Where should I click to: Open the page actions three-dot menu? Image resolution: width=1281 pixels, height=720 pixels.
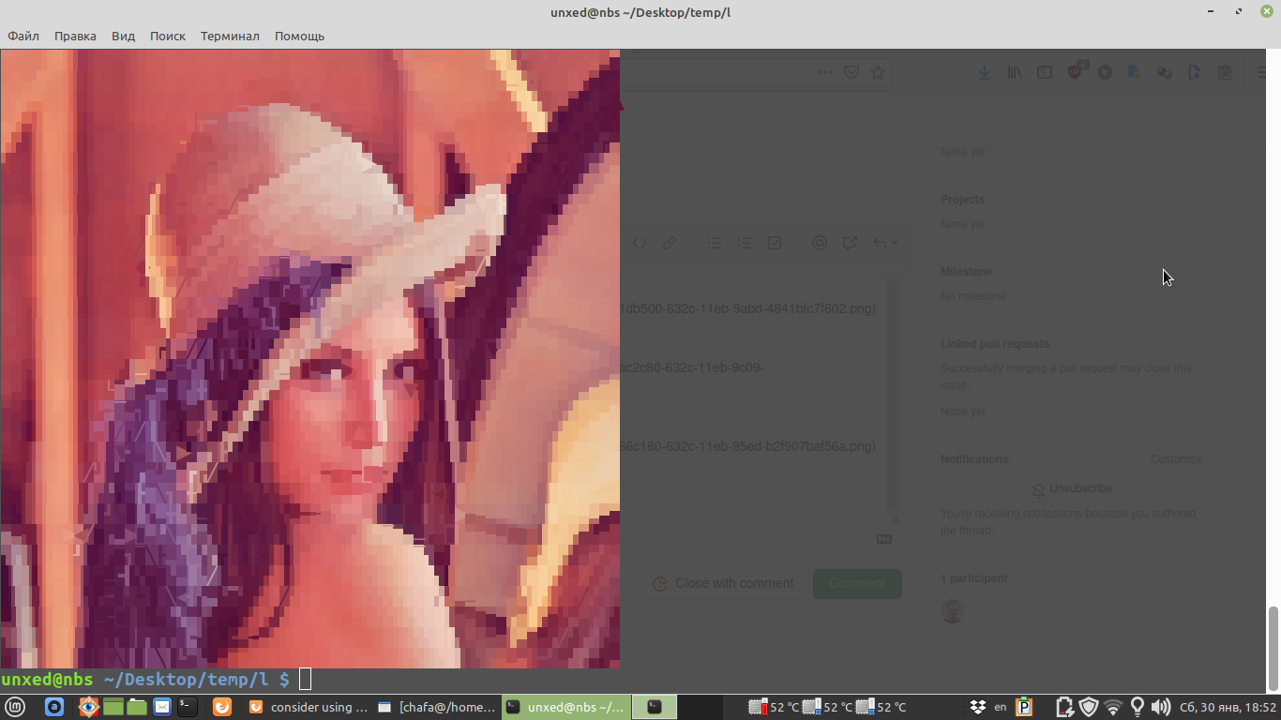(825, 72)
